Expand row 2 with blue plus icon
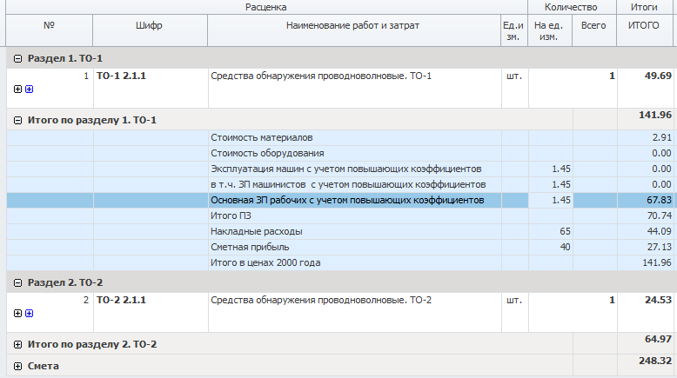The width and height of the screenshot is (677, 378). (30, 314)
